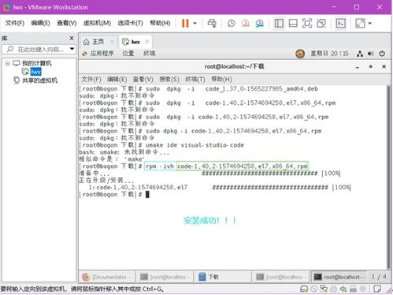
Task: Click the network adapter status icon
Action: [324, 289]
